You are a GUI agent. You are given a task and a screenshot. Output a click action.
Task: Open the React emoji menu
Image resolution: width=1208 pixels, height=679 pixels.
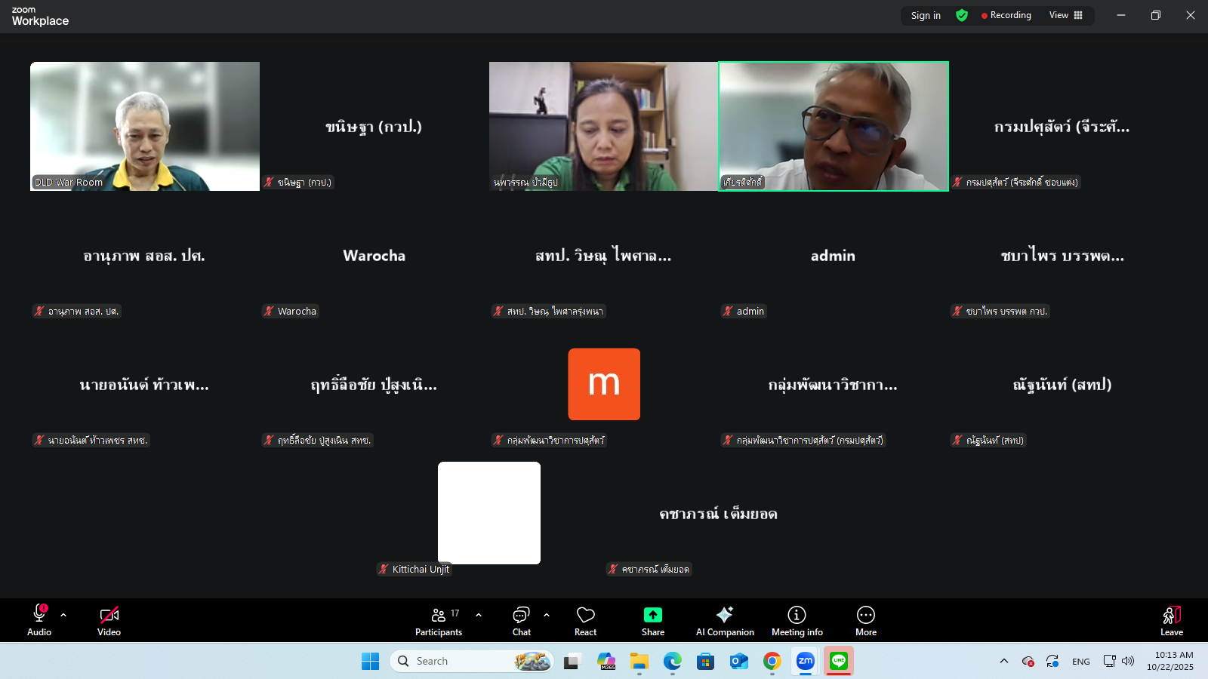click(585, 621)
